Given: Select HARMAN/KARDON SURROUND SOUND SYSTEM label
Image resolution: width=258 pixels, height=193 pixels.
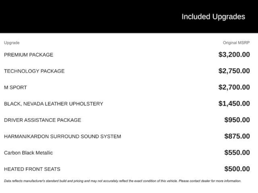Looking at the screenshot, I should tap(62, 136).
